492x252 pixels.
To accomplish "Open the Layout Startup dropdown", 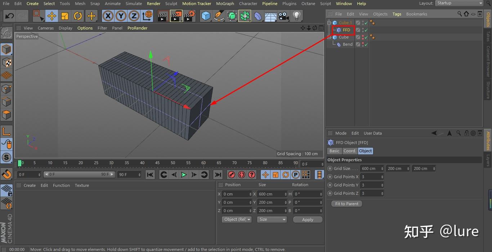I will coord(459,3).
